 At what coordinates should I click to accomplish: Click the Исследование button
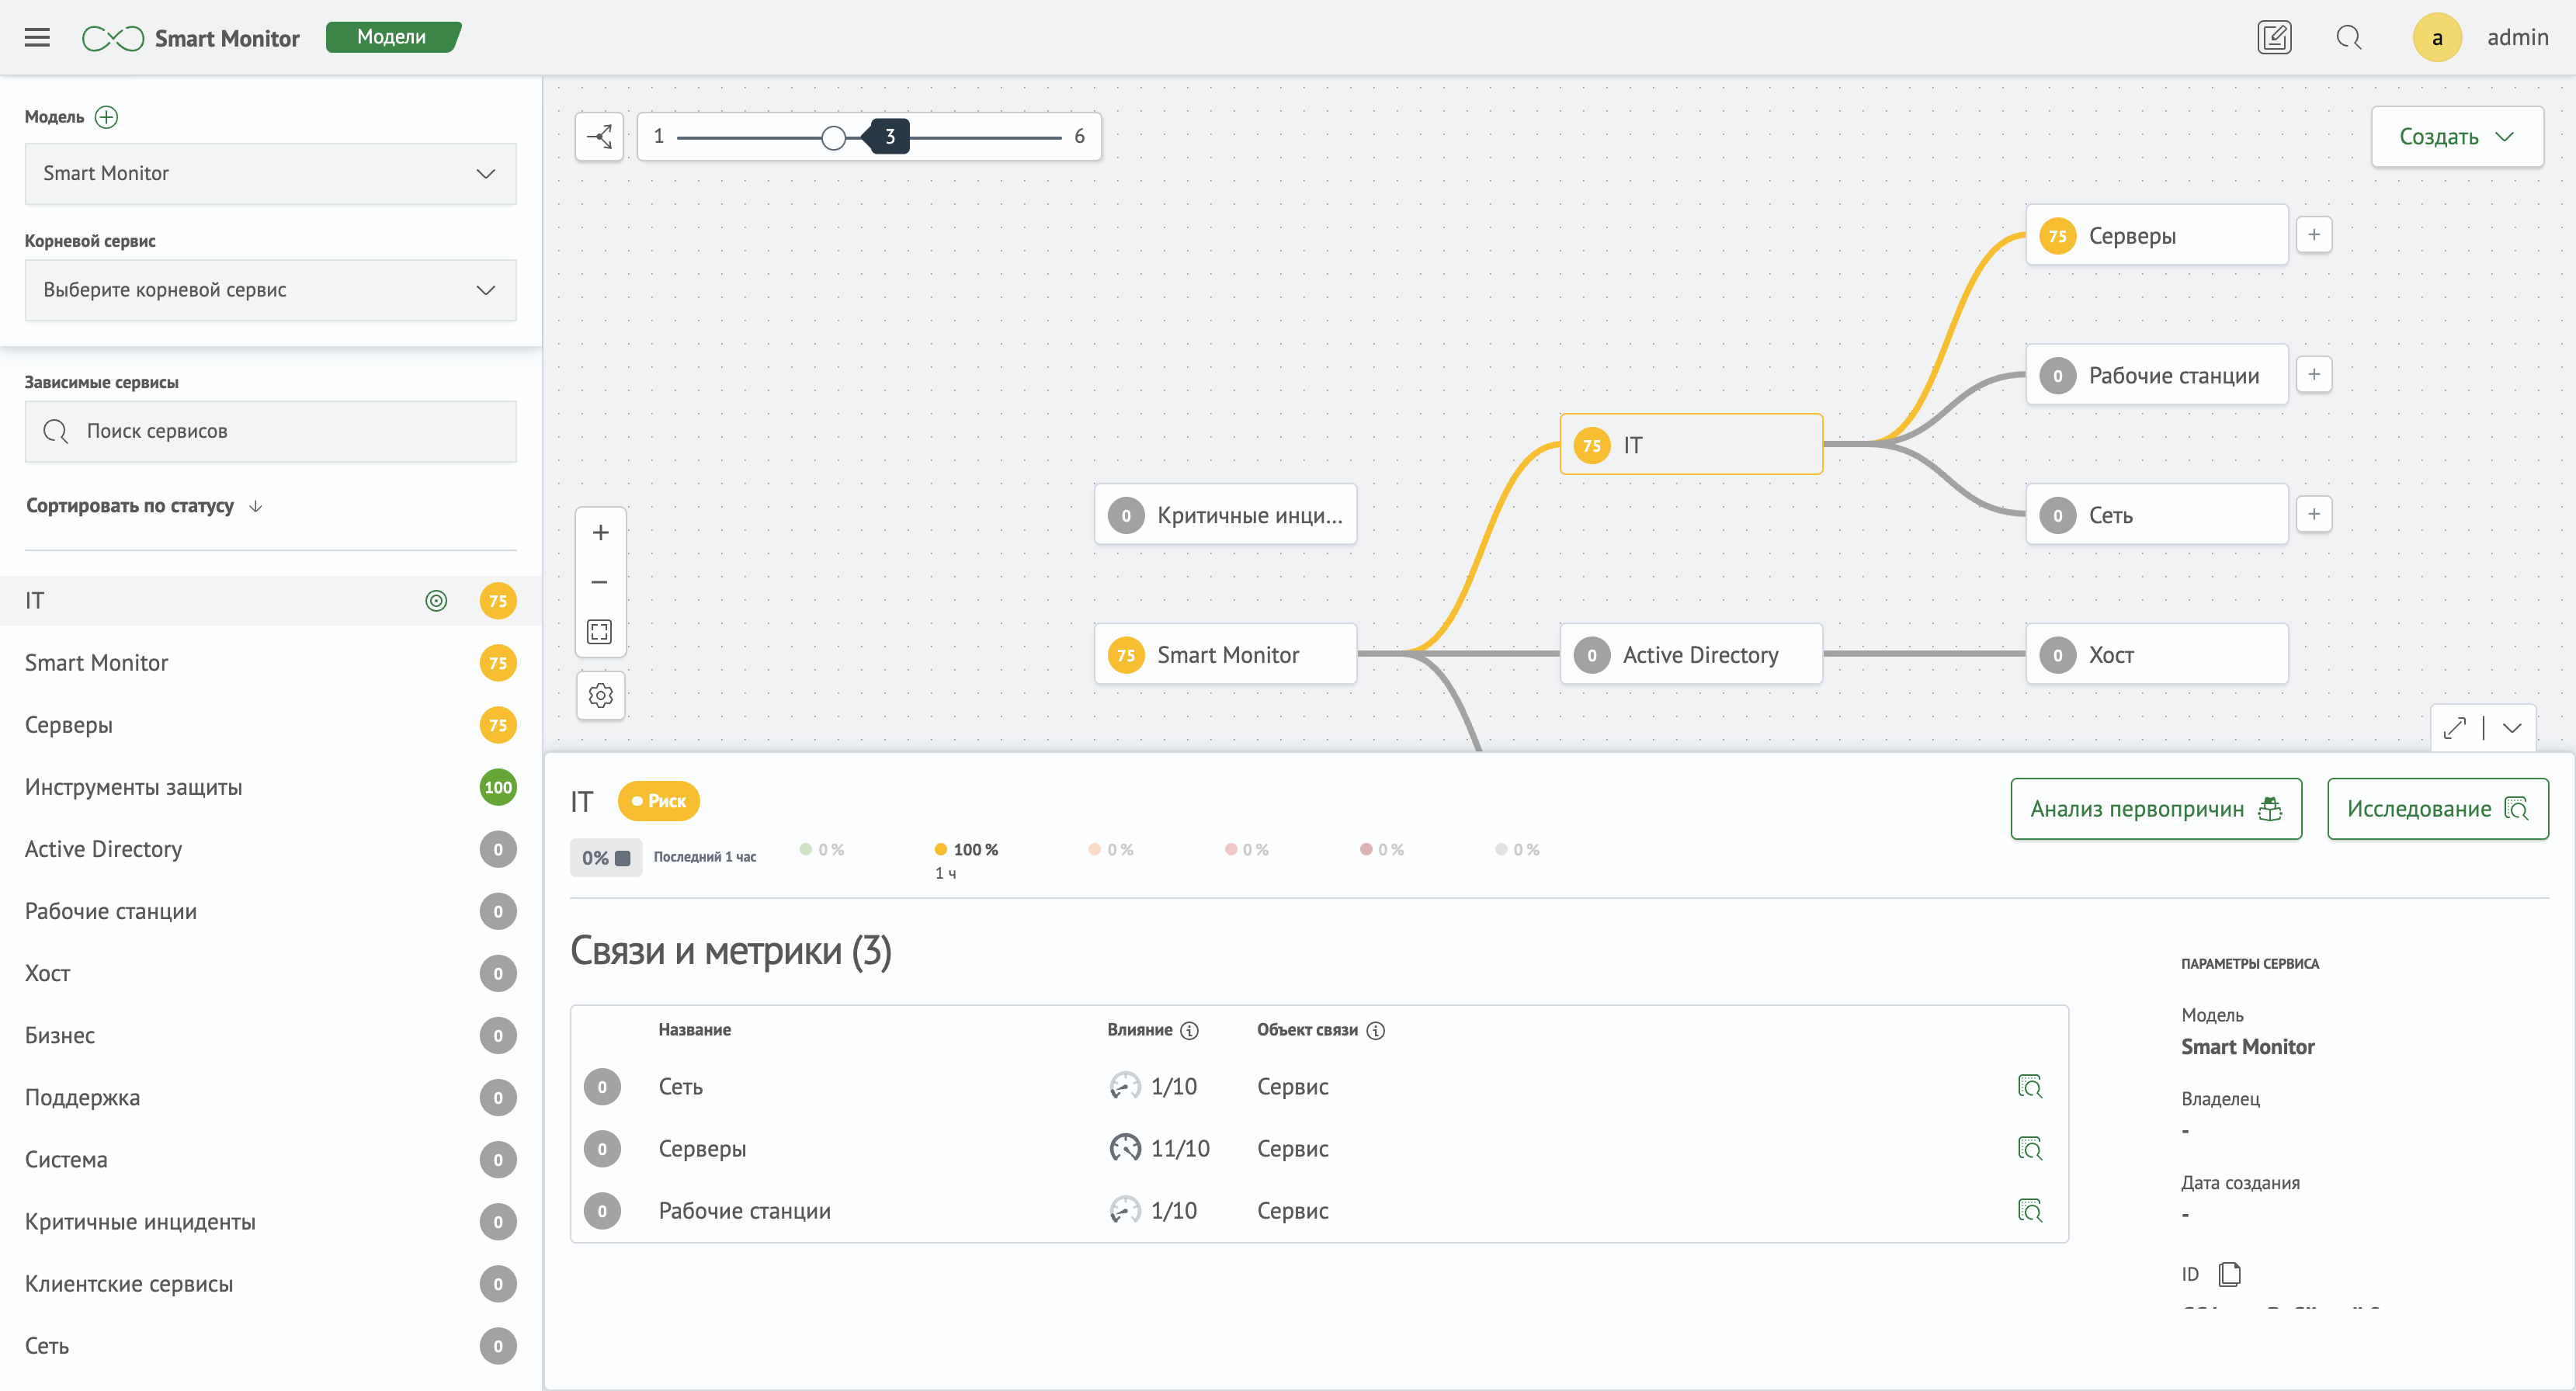pos(2438,809)
